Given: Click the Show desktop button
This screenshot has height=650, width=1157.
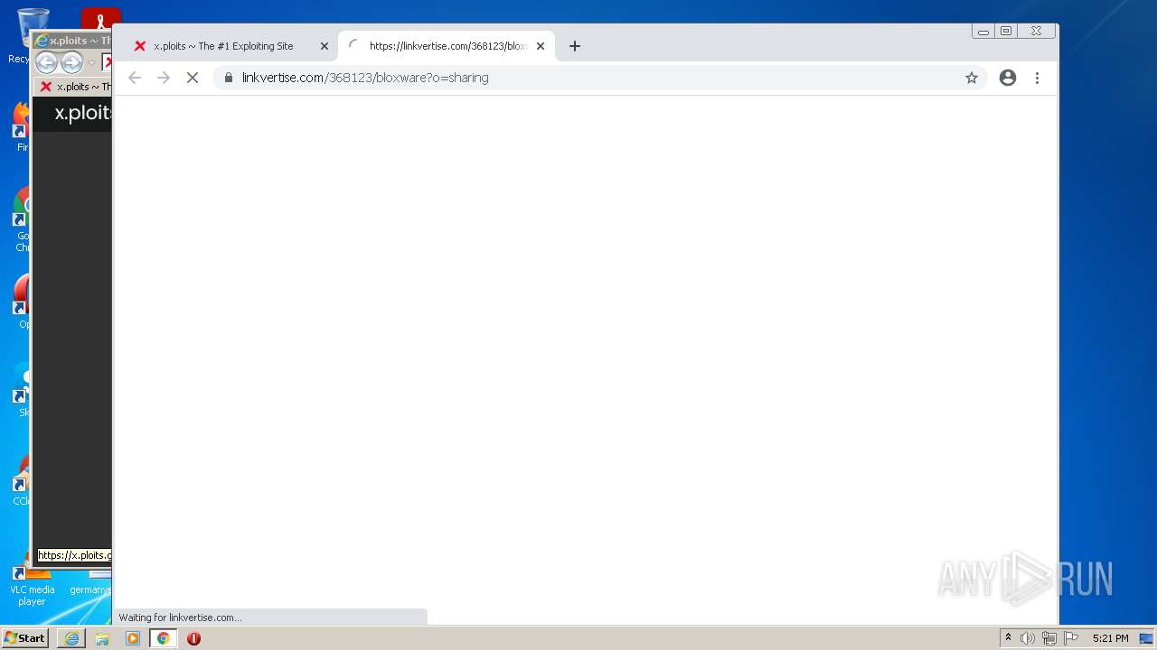Looking at the screenshot, I should click(1147, 638).
